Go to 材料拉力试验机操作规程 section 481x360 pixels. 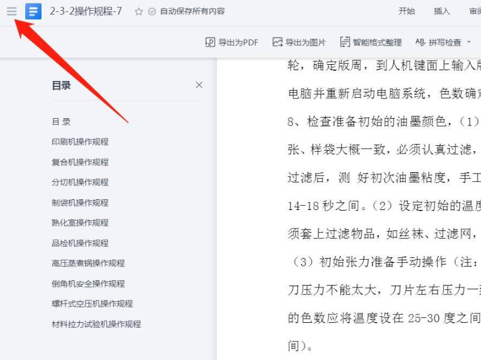[x=96, y=324]
